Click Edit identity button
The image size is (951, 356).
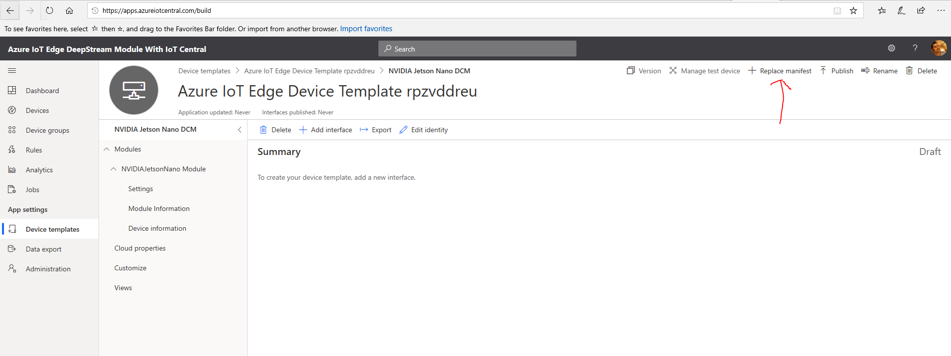pyautogui.click(x=423, y=130)
